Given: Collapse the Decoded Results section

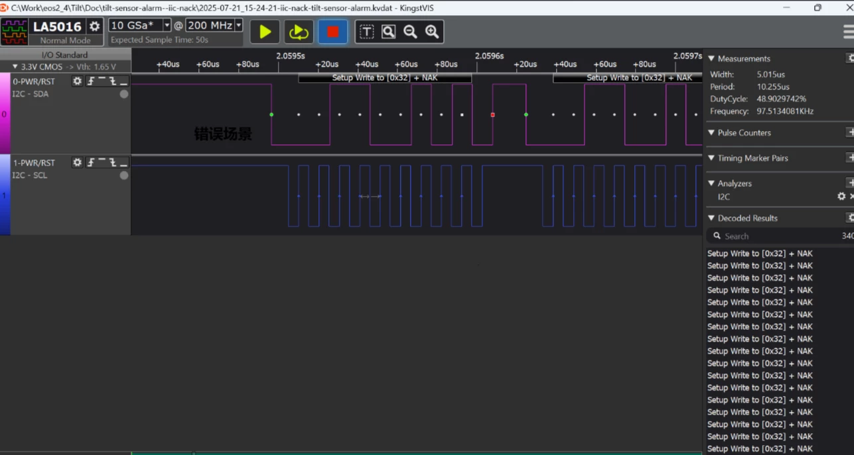Looking at the screenshot, I should point(711,218).
